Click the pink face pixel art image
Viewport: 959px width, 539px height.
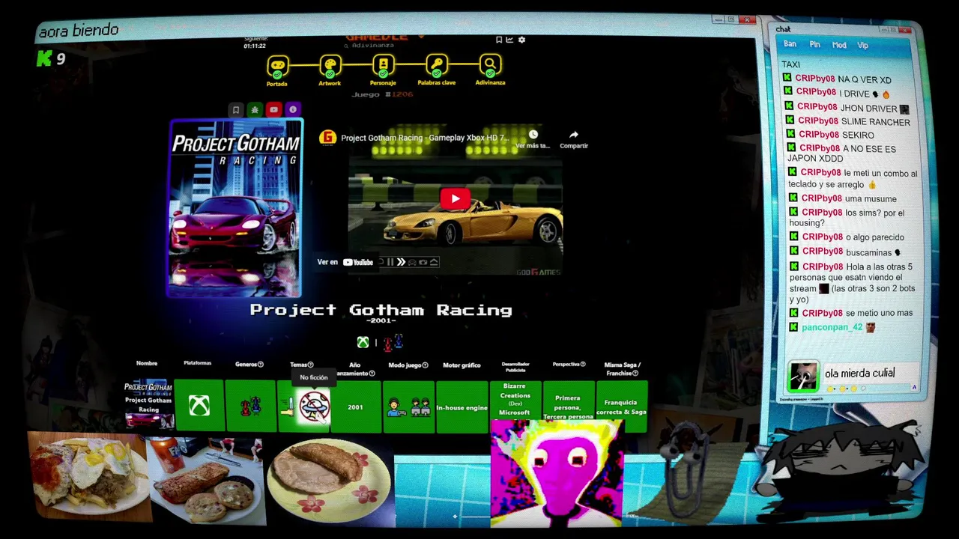coord(557,473)
